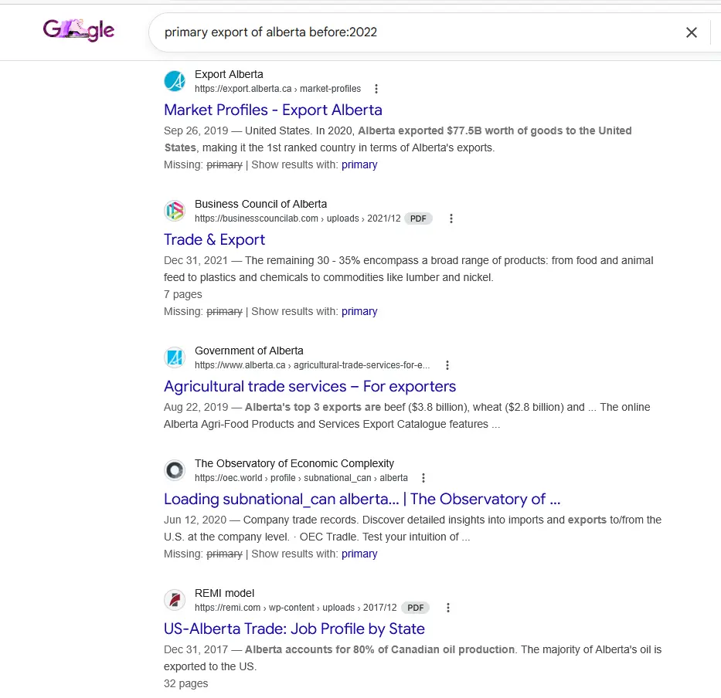
Task: Open the Loading subnational_can alberta result
Action: [x=362, y=499]
